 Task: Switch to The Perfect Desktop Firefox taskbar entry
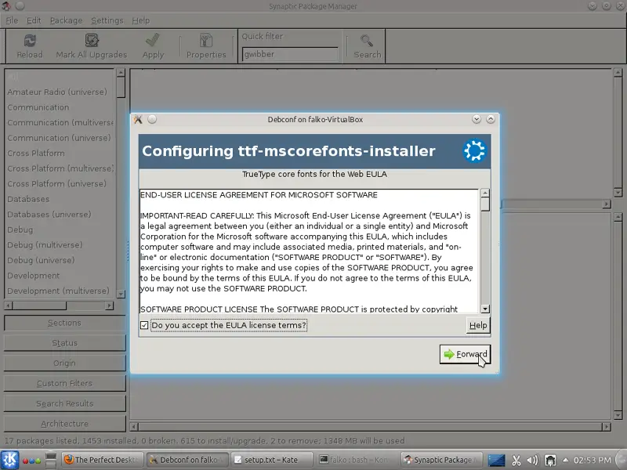[x=102, y=460]
